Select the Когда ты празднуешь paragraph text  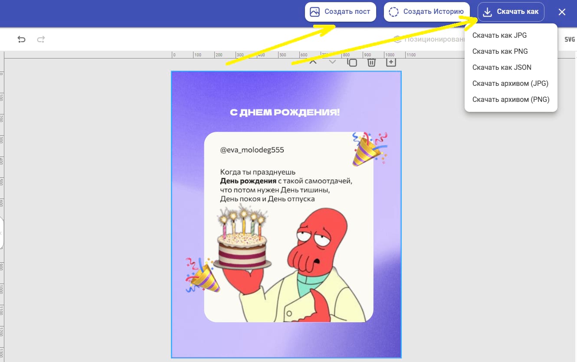coord(286,186)
